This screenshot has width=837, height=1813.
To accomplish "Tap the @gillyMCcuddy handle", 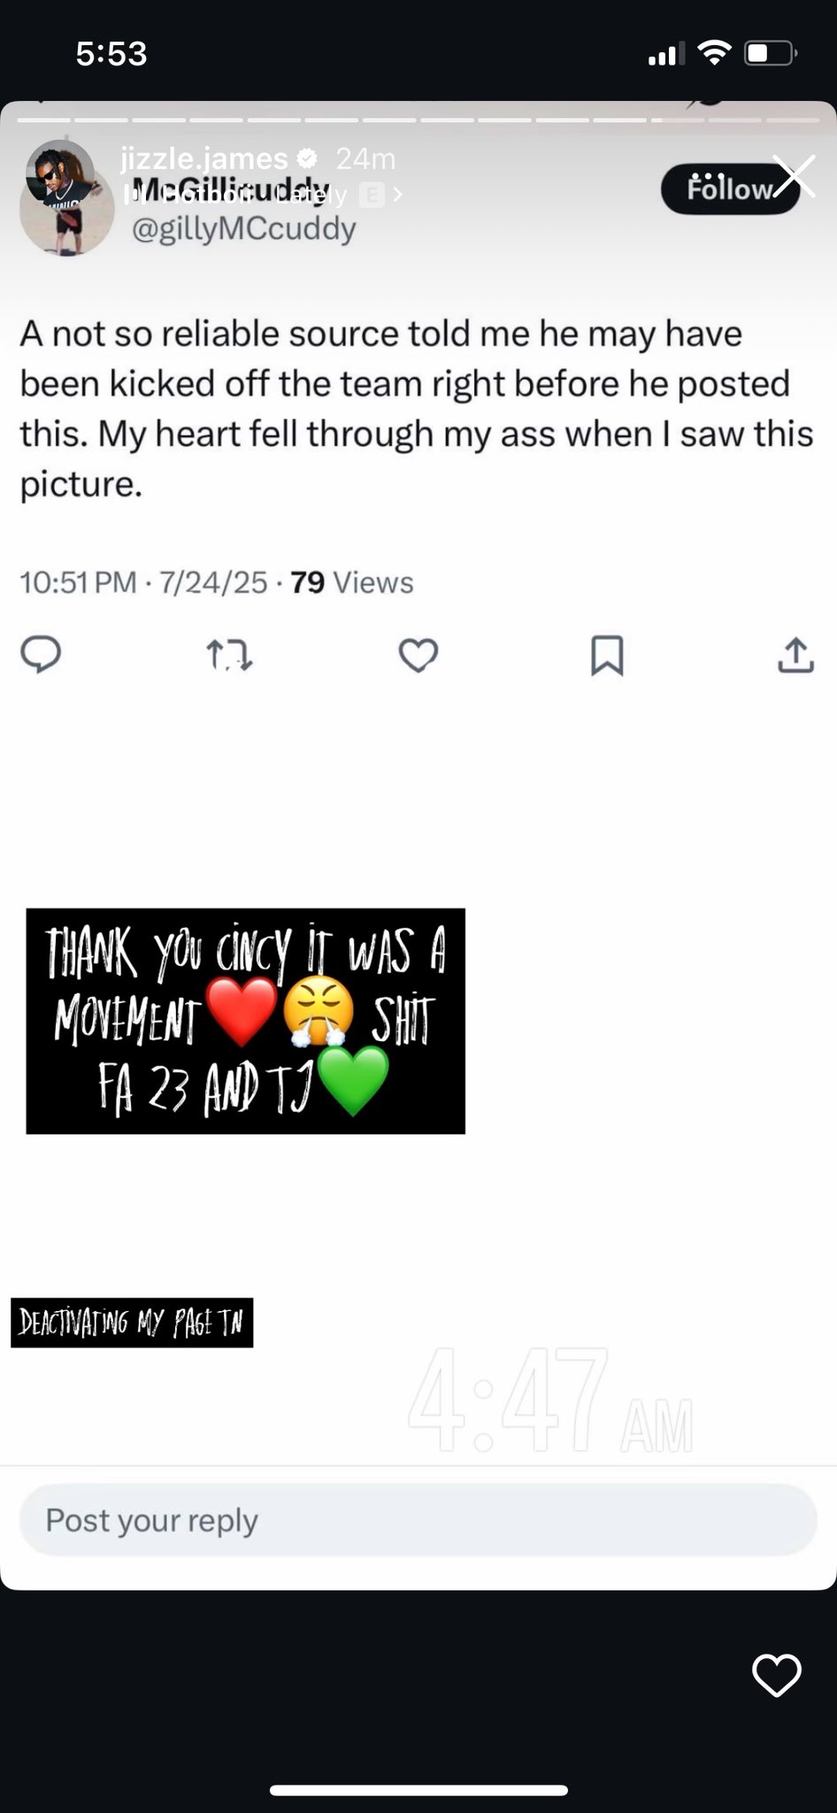I will point(244,228).
